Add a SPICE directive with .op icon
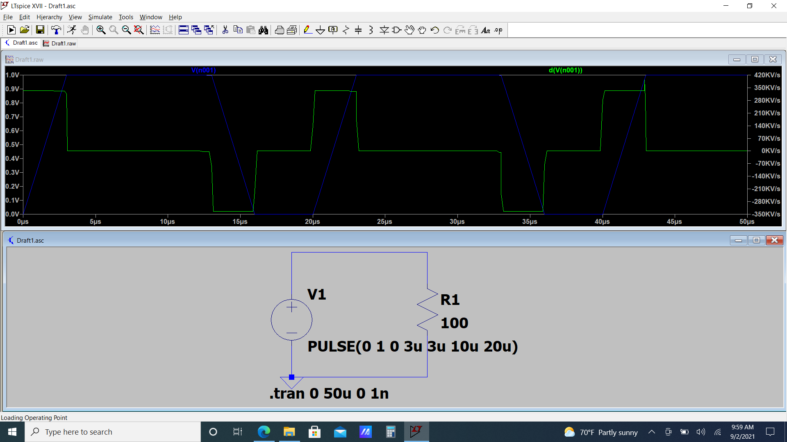The height and width of the screenshot is (442, 787). (x=498, y=30)
